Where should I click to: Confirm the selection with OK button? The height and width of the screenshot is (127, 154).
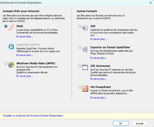121,123
